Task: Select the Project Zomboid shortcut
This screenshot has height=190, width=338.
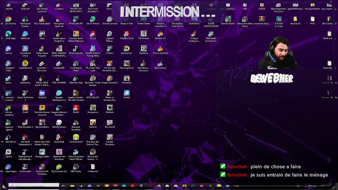Action: pos(110,80)
